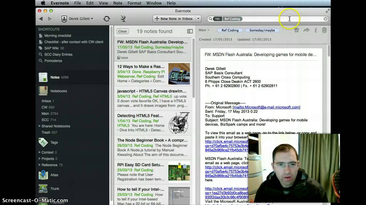Image resolution: width=366 pixels, height=205 pixels.
Task: Click the mailto:Microsoft@e-mail.microsoft.com link
Action: click(266, 107)
